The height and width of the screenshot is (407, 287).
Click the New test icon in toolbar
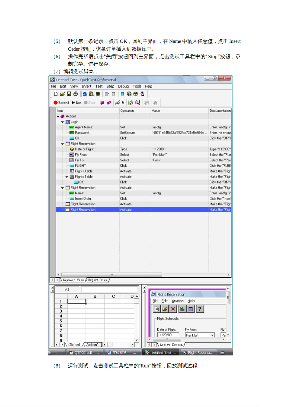(x=56, y=94)
